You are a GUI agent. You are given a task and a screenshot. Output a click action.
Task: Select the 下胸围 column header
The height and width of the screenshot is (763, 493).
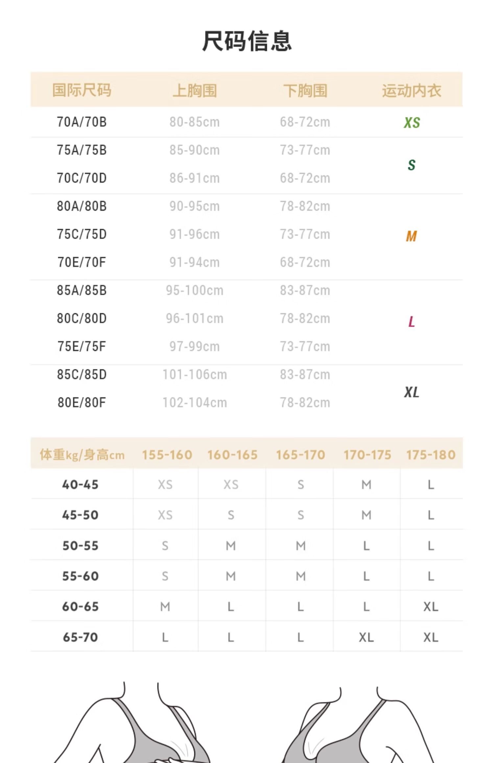305,90
